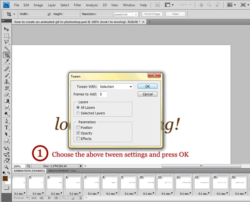Tick the Effects parameter checkbox
This screenshot has width=250, height=202.
pyautogui.click(x=78, y=139)
